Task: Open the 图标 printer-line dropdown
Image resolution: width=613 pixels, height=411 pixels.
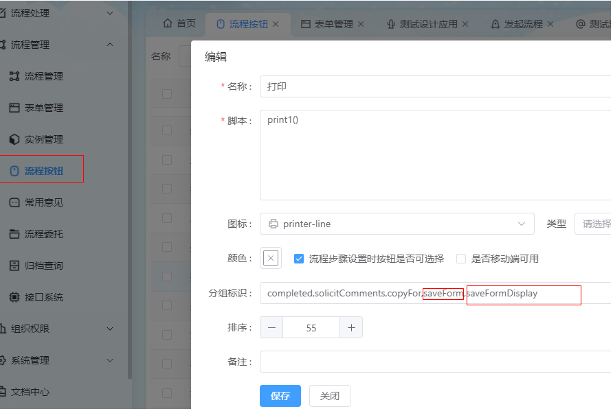Action: coord(397,224)
